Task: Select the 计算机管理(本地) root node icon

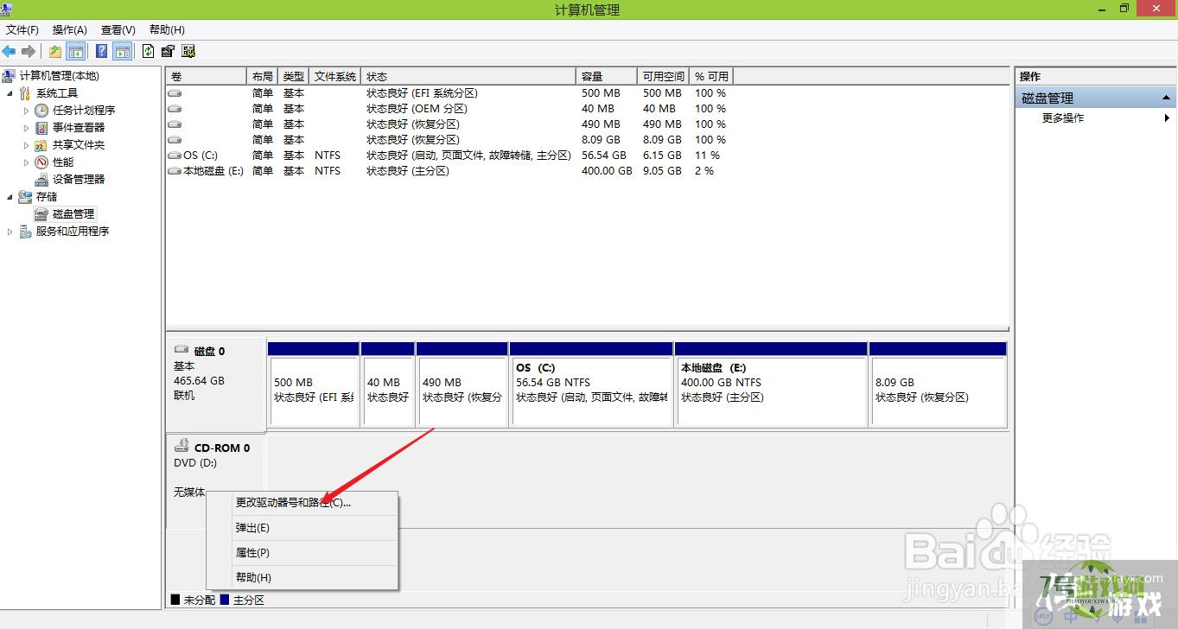Action: point(10,76)
